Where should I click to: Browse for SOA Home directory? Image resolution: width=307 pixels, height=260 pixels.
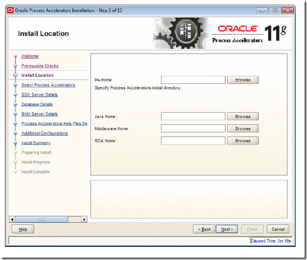(243, 141)
